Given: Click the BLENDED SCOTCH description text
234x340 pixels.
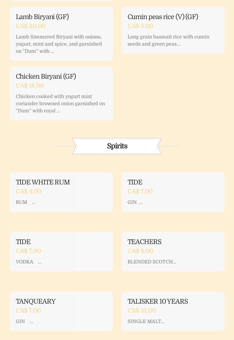Looking at the screenshot, I should pos(152,262).
